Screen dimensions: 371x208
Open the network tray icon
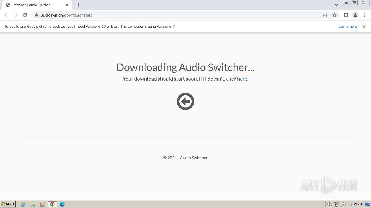[337, 204]
